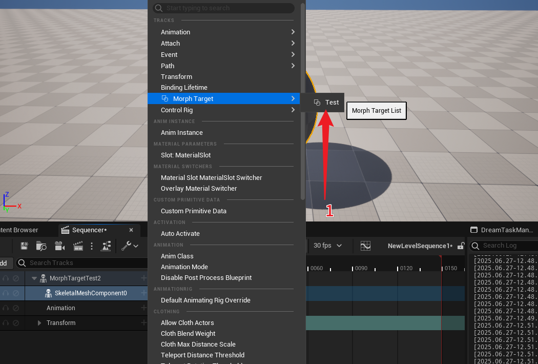Mute the MorphTargetTest2 track
This screenshot has width=538, height=364.
coord(16,278)
